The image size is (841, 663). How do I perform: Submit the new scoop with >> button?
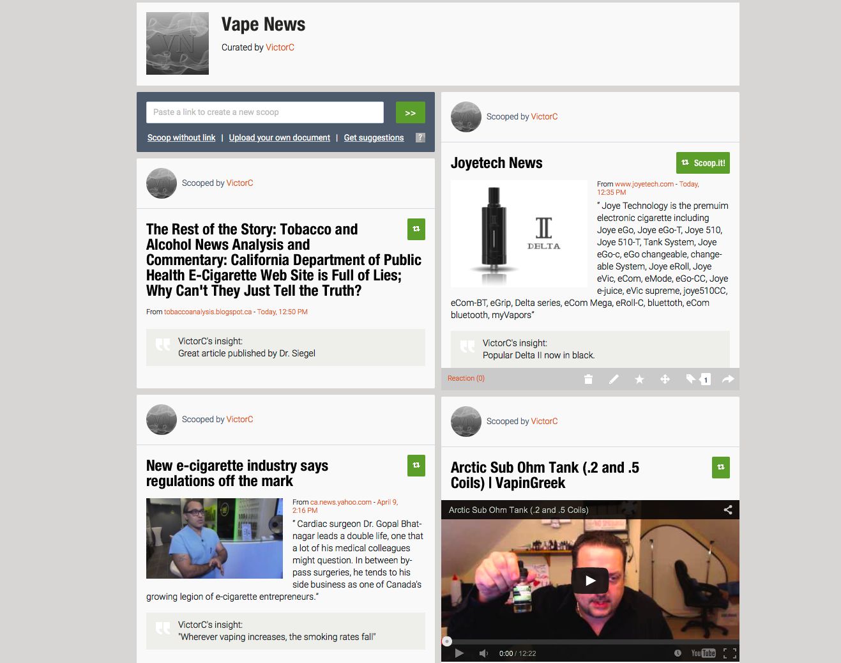[x=411, y=112]
